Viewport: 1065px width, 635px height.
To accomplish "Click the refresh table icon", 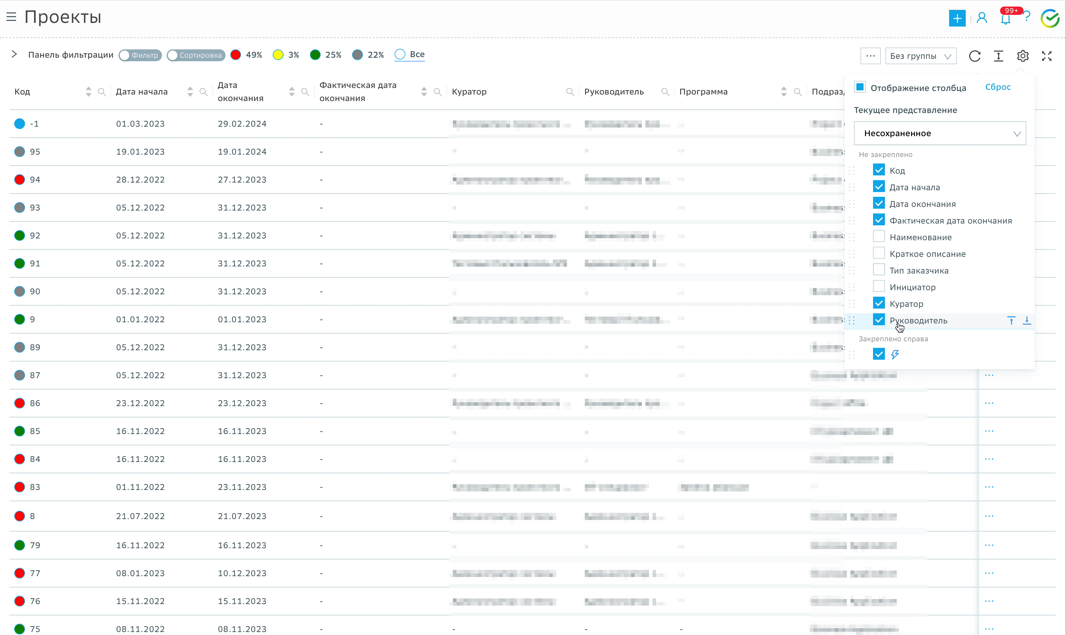I will click(x=974, y=56).
